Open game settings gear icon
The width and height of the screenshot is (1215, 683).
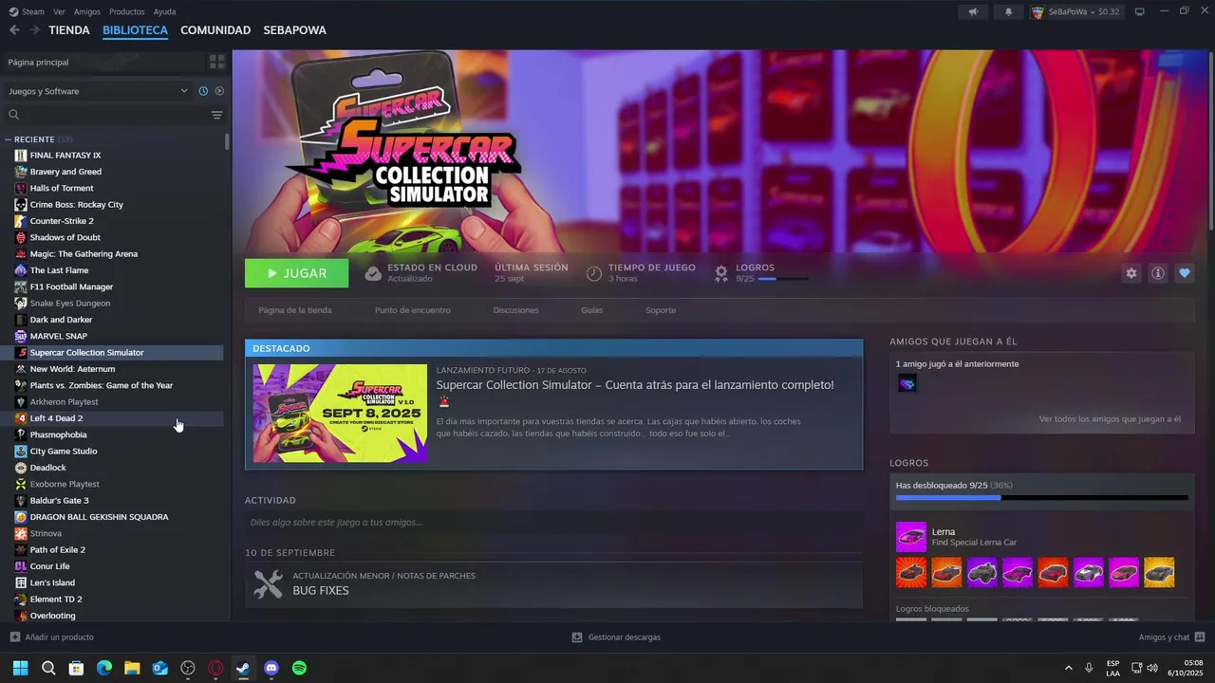tap(1131, 273)
